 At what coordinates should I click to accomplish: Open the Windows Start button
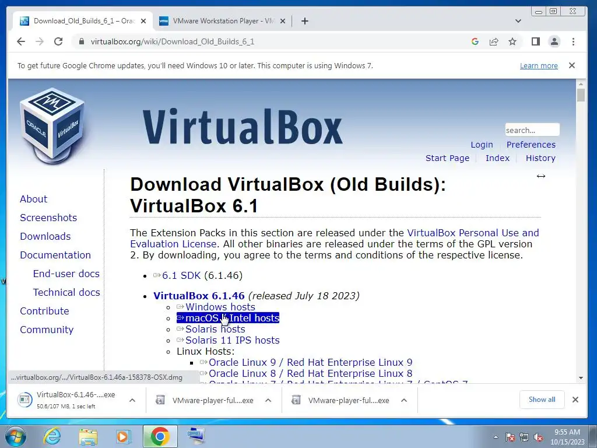pos(16,436)
